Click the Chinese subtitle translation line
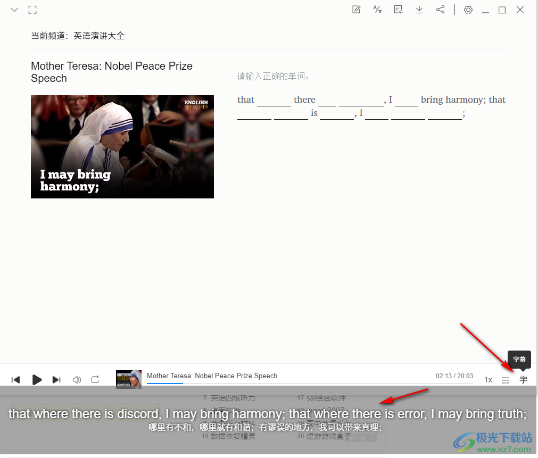Screen dimensions: 538x458 click(265, 428)
